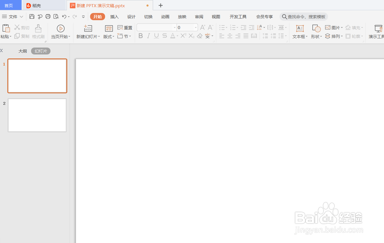Toggle Superscript X² formatting
Screen dimensions: 384x243
click(x=183, y=36)
